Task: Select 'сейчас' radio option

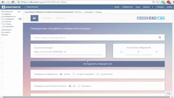Action: click(x=61, y=74)
